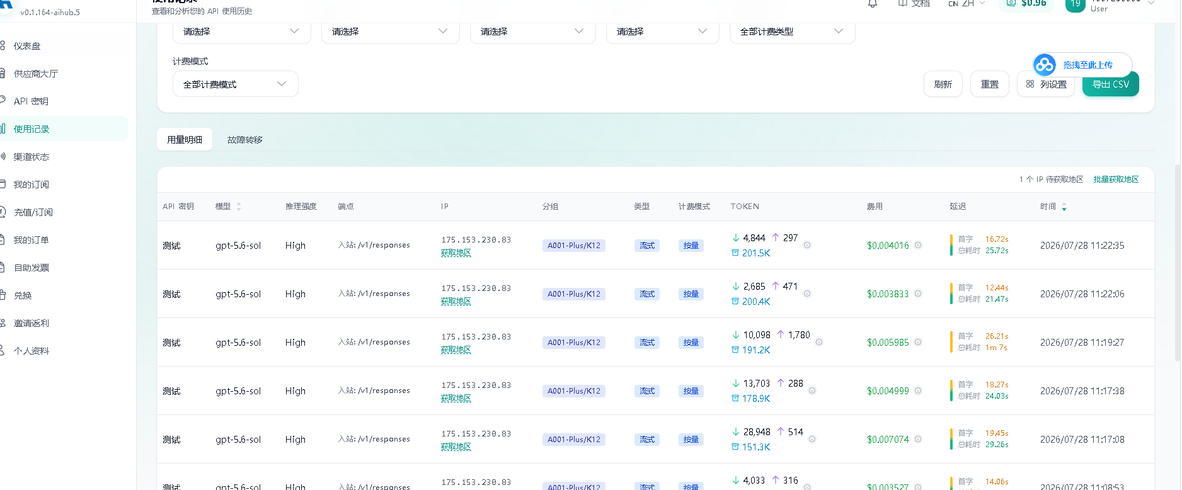Click the 刷新 button

tap(943, 84)
